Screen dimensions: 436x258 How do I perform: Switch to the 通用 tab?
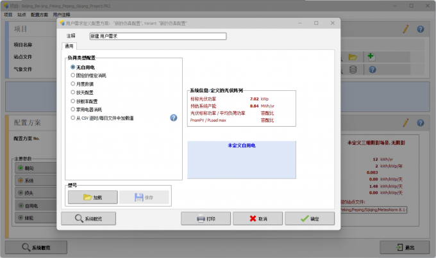(69, 46)
